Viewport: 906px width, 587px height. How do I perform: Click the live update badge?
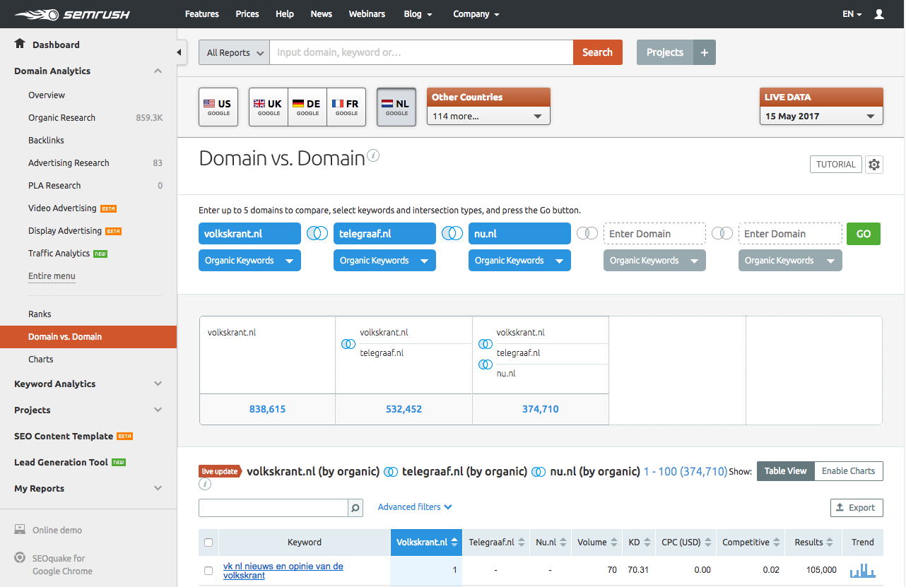pos(220,471)
